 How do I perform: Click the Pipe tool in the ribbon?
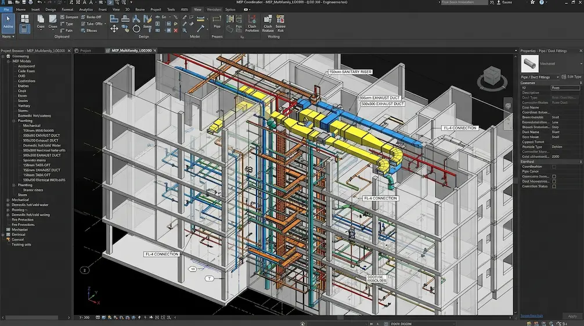click(x=217, y=22)
